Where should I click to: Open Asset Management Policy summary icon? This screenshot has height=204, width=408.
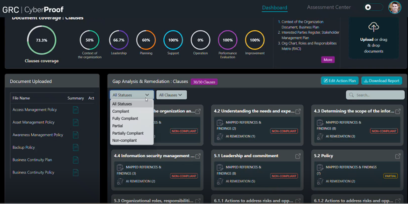(75, 122)
